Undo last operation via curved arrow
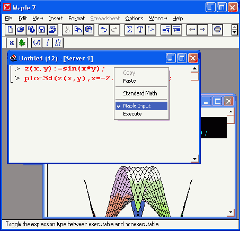The width and height of the screenshot is (240, 231). 104,30
